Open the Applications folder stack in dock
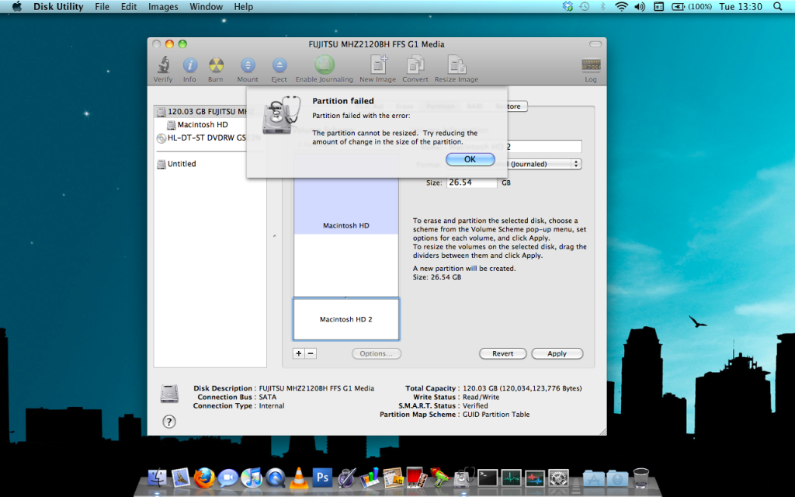Viewport: 795px width, 497px height. tap(594, 478)
